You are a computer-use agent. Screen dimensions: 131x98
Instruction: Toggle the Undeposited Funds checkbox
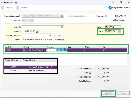point(69,16)
